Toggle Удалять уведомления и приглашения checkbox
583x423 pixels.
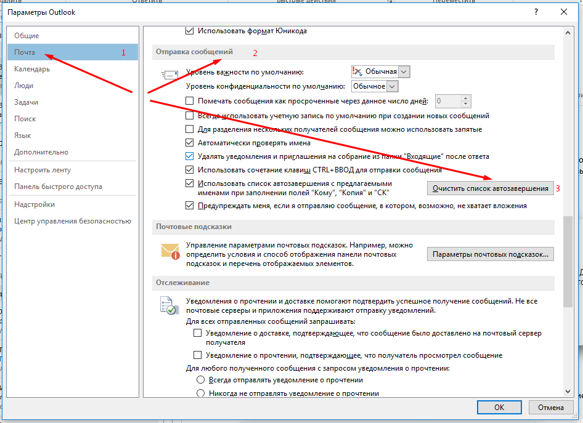click(x=190, y=156)
